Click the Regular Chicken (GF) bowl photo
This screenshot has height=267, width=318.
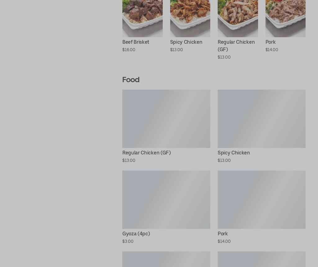coord(238,18)
